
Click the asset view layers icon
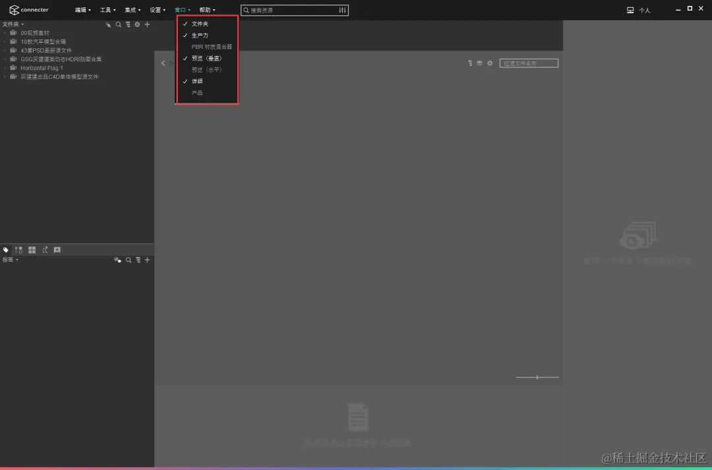479,63
